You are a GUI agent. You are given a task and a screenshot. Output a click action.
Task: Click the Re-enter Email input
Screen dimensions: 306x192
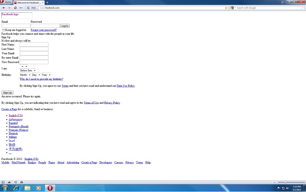34,58
